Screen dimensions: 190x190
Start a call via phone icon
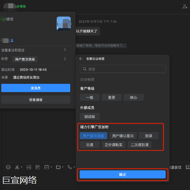[70, 167]
